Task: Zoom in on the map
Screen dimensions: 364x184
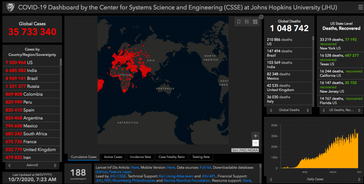Action: (x=255, y=136)
